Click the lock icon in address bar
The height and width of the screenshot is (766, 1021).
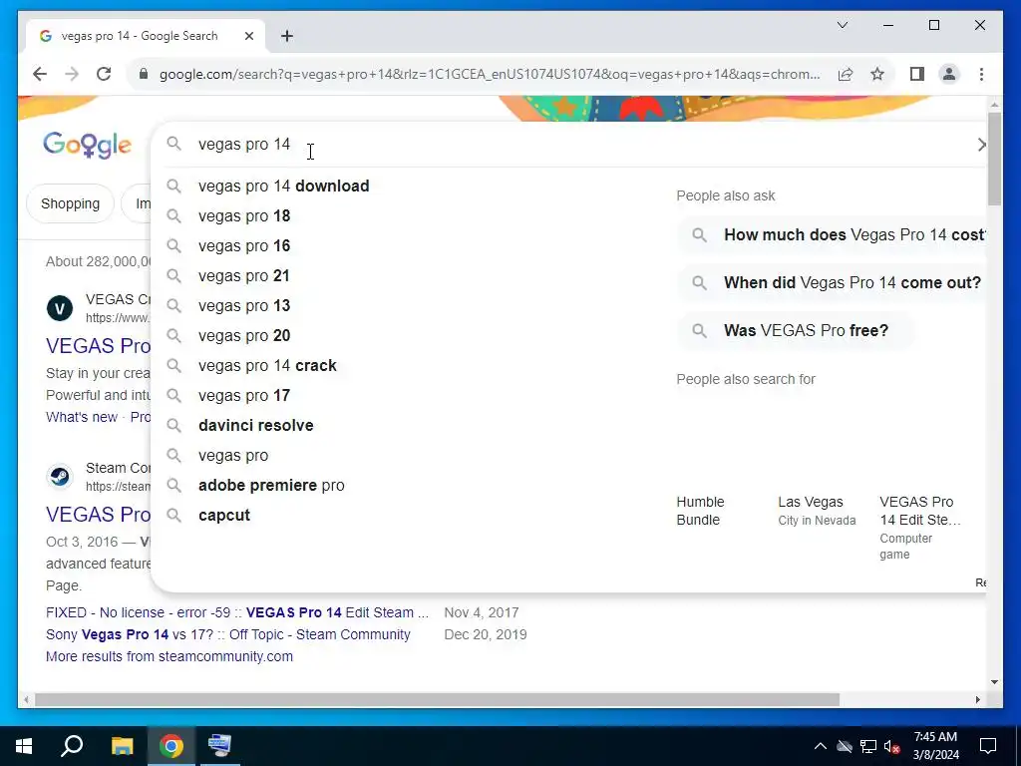click(x=144, y=74)
